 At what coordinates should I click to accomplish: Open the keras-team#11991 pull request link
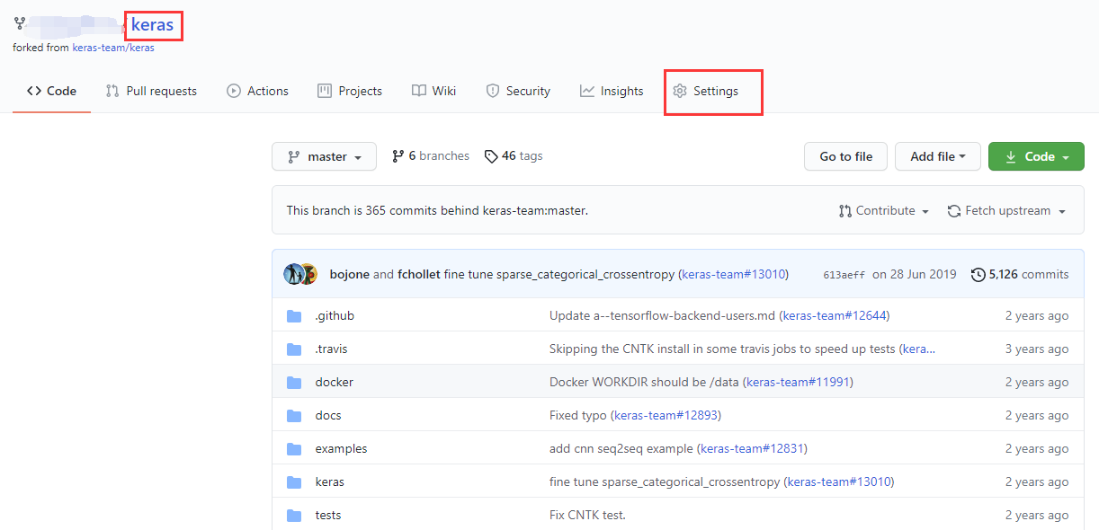coord(798,383)
